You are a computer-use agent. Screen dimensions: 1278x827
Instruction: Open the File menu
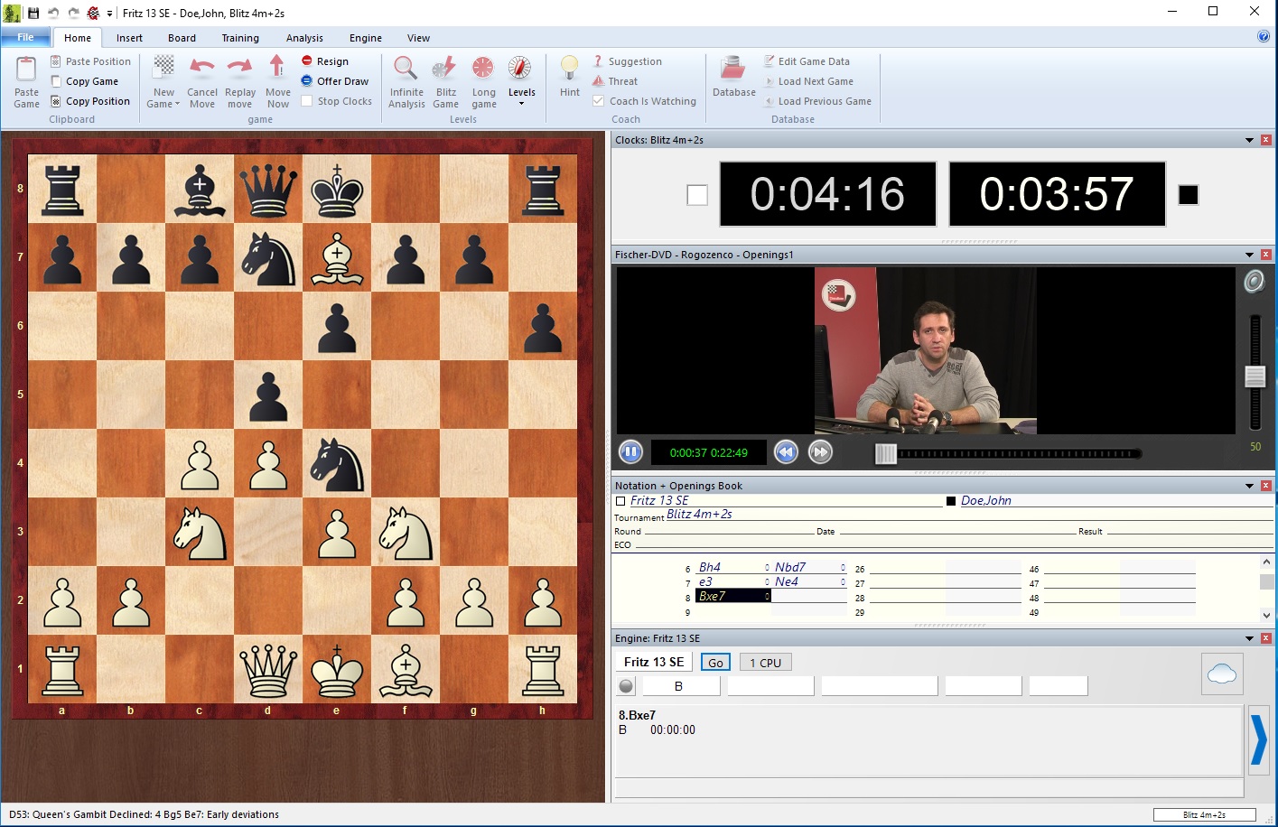tap(25, 37)
